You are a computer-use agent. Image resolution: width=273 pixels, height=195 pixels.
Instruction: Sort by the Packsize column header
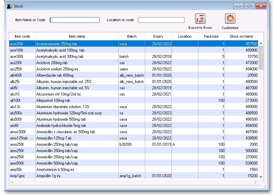211,36
